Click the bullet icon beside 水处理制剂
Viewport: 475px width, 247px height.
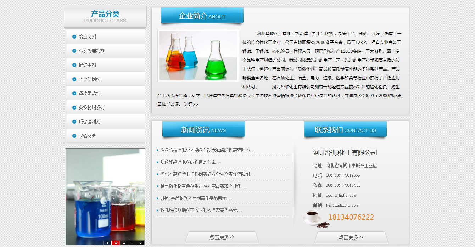(x=74, y=79)
